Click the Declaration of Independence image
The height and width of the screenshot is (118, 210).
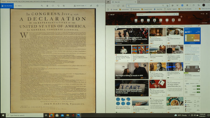(53, 61)
